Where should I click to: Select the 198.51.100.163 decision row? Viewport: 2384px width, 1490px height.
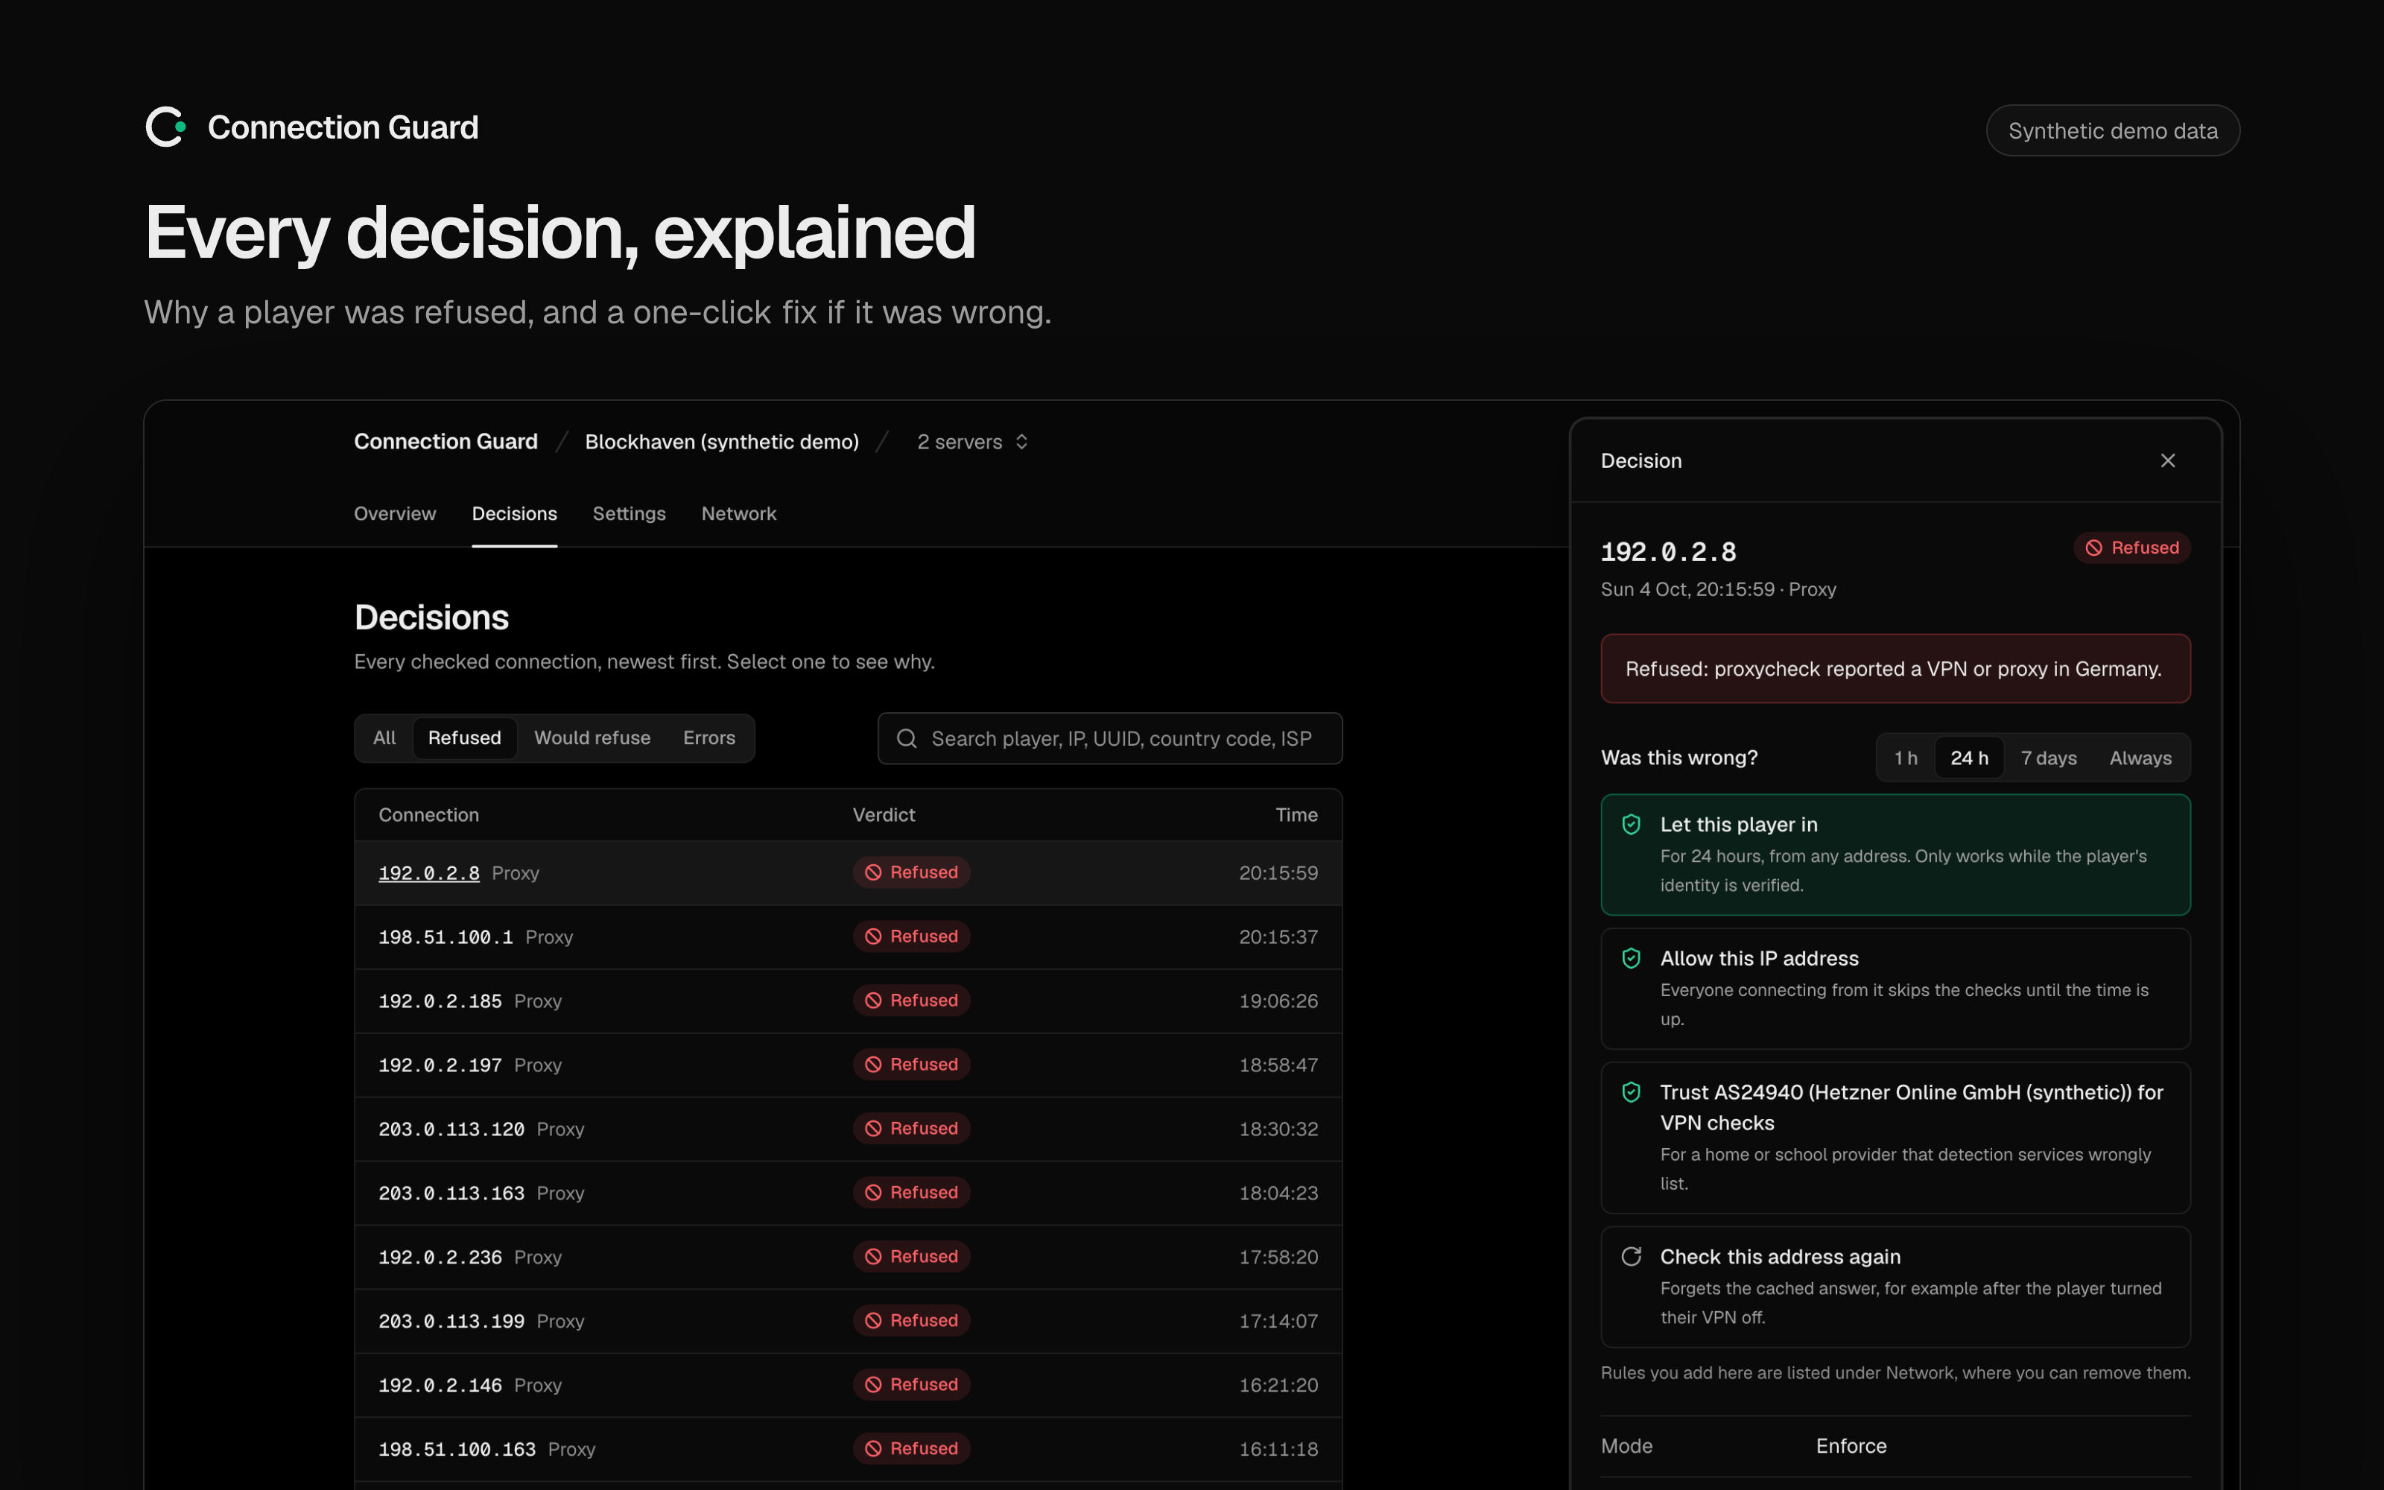(849, 1450)
